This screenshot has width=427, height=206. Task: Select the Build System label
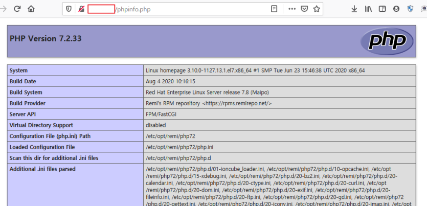[x=26, y=92]
